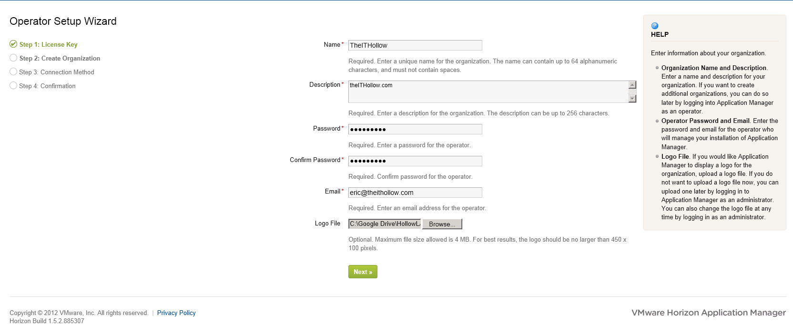
Task: Click the blue Help question mark icon
Action: [x=655, y=26]
